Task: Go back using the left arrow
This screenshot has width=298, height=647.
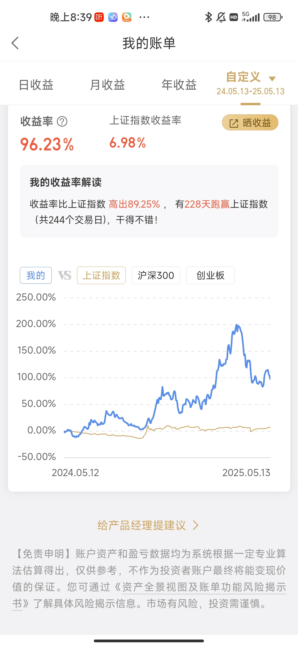Action: coord(15,43)
